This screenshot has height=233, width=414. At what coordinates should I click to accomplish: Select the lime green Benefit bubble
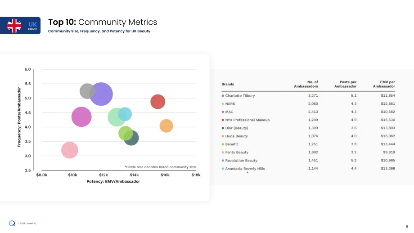pos(126,133)
